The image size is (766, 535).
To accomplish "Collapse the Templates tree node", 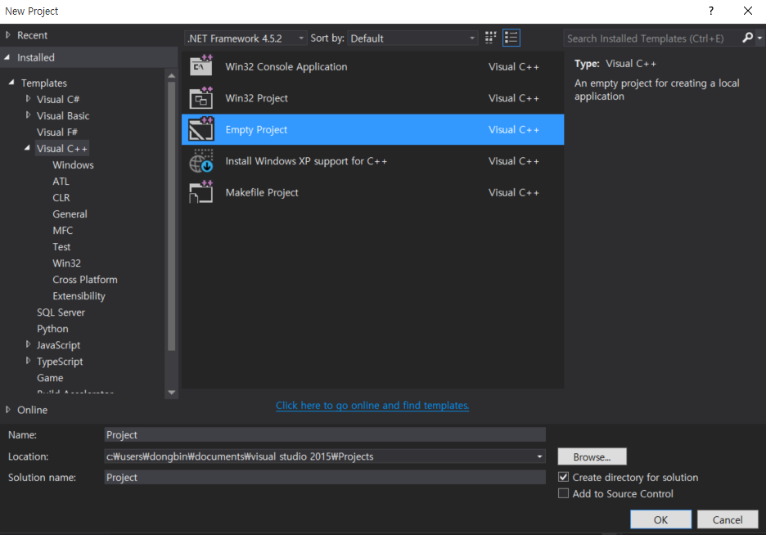I will click(x=11, y=83).
